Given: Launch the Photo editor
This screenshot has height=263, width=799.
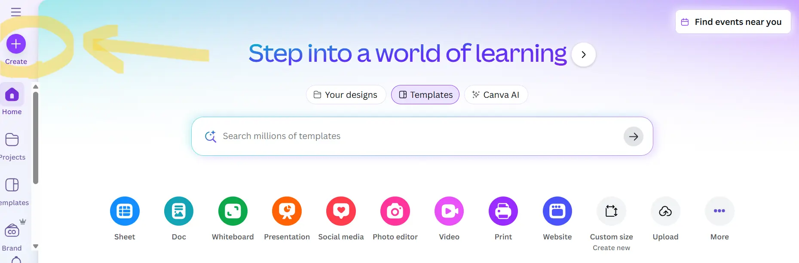Looking at the screenshot, I should [395, 211].
